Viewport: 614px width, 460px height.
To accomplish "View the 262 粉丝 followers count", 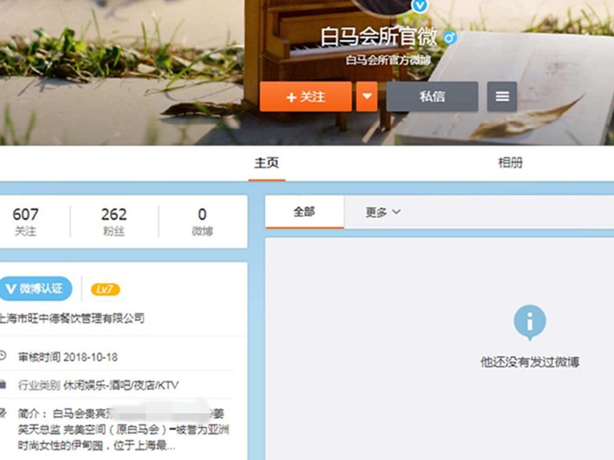I will point(114,222).
